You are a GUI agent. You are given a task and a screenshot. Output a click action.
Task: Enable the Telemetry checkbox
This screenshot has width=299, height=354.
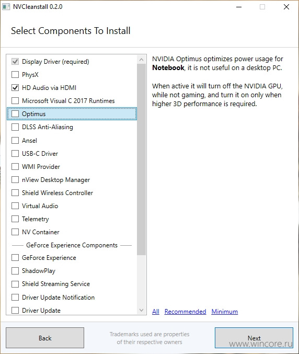pyautogui.click(x=15, y=219)
